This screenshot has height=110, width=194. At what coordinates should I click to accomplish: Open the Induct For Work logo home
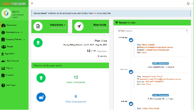(x=14, y=4)
